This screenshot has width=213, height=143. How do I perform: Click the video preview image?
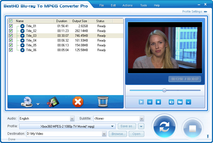pos(165,48)
